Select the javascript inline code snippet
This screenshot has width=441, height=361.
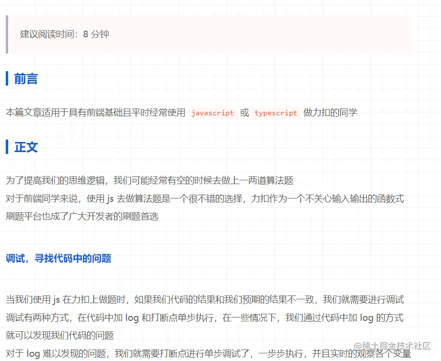[212, 113]
